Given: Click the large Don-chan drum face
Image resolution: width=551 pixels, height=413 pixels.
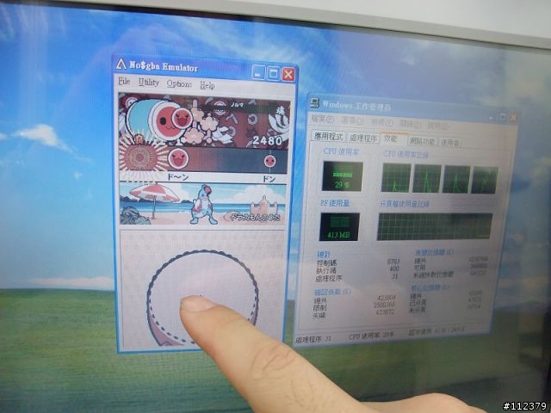Looking at the screenshot, I should click(168, 120).
